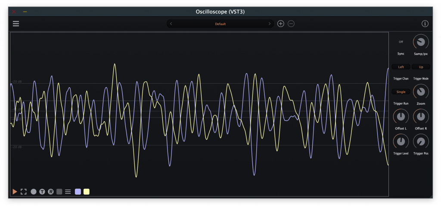
Task: Change Trigger Run from Single
Action: [x=401, y=92]
